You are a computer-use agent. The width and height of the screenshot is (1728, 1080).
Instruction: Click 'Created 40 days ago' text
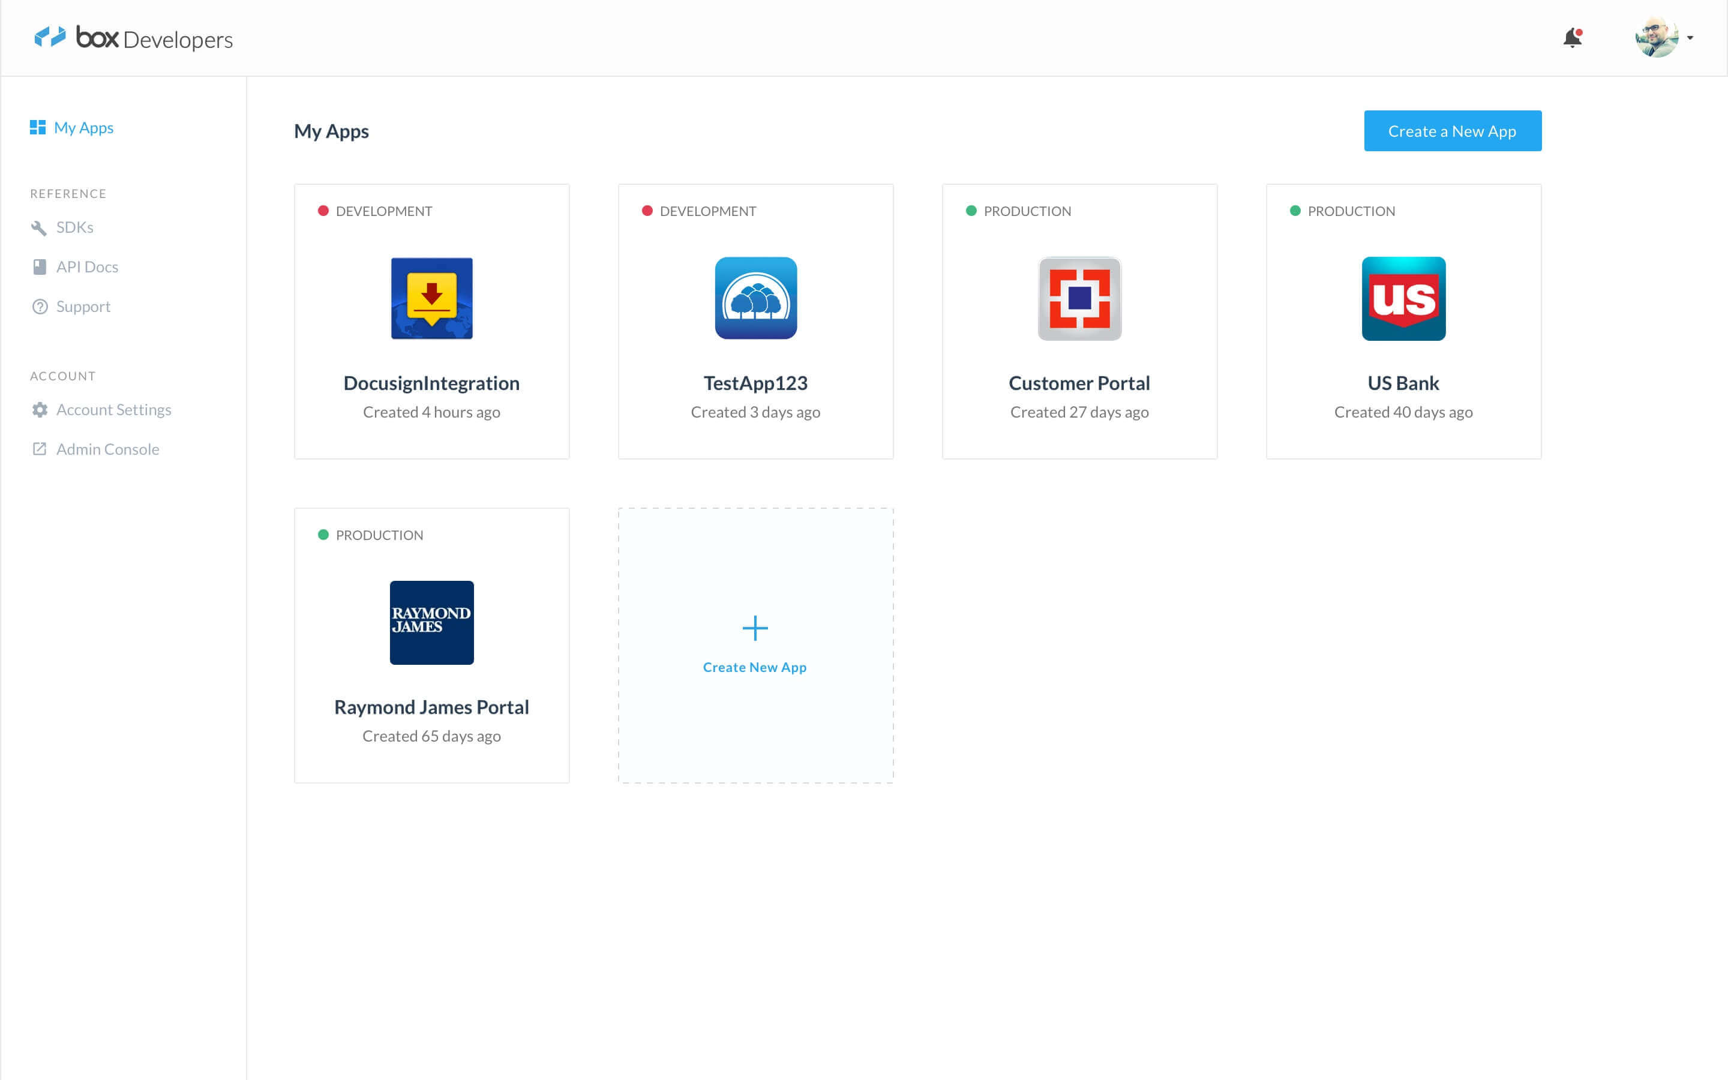1404,412
